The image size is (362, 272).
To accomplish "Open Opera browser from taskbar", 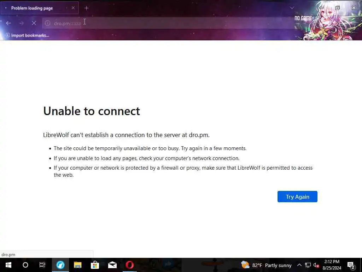I will click(129, 265).
